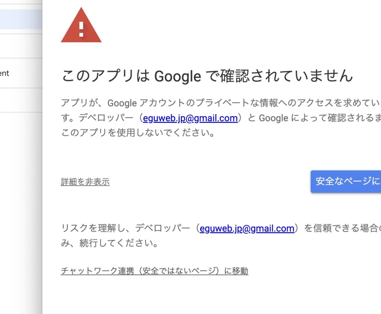Click the white exclamation mark inside the triangle
Viewport: 381px width, 314px height.
pos(81,29)
